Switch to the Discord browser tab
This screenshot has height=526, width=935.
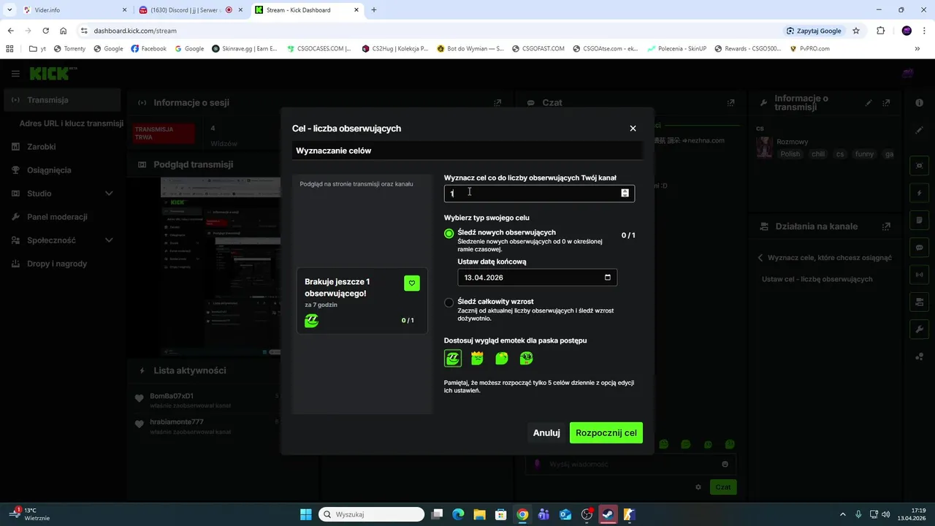190,10
